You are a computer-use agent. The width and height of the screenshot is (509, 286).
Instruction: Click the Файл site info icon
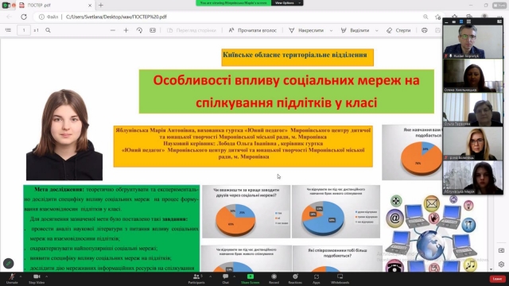49,17
